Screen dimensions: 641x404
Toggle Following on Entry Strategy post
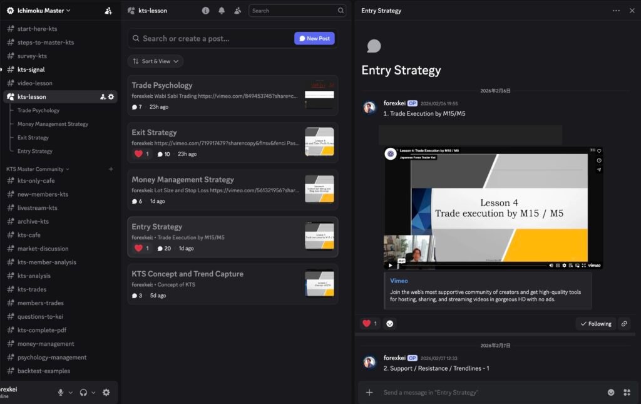[x=595, y=324]
